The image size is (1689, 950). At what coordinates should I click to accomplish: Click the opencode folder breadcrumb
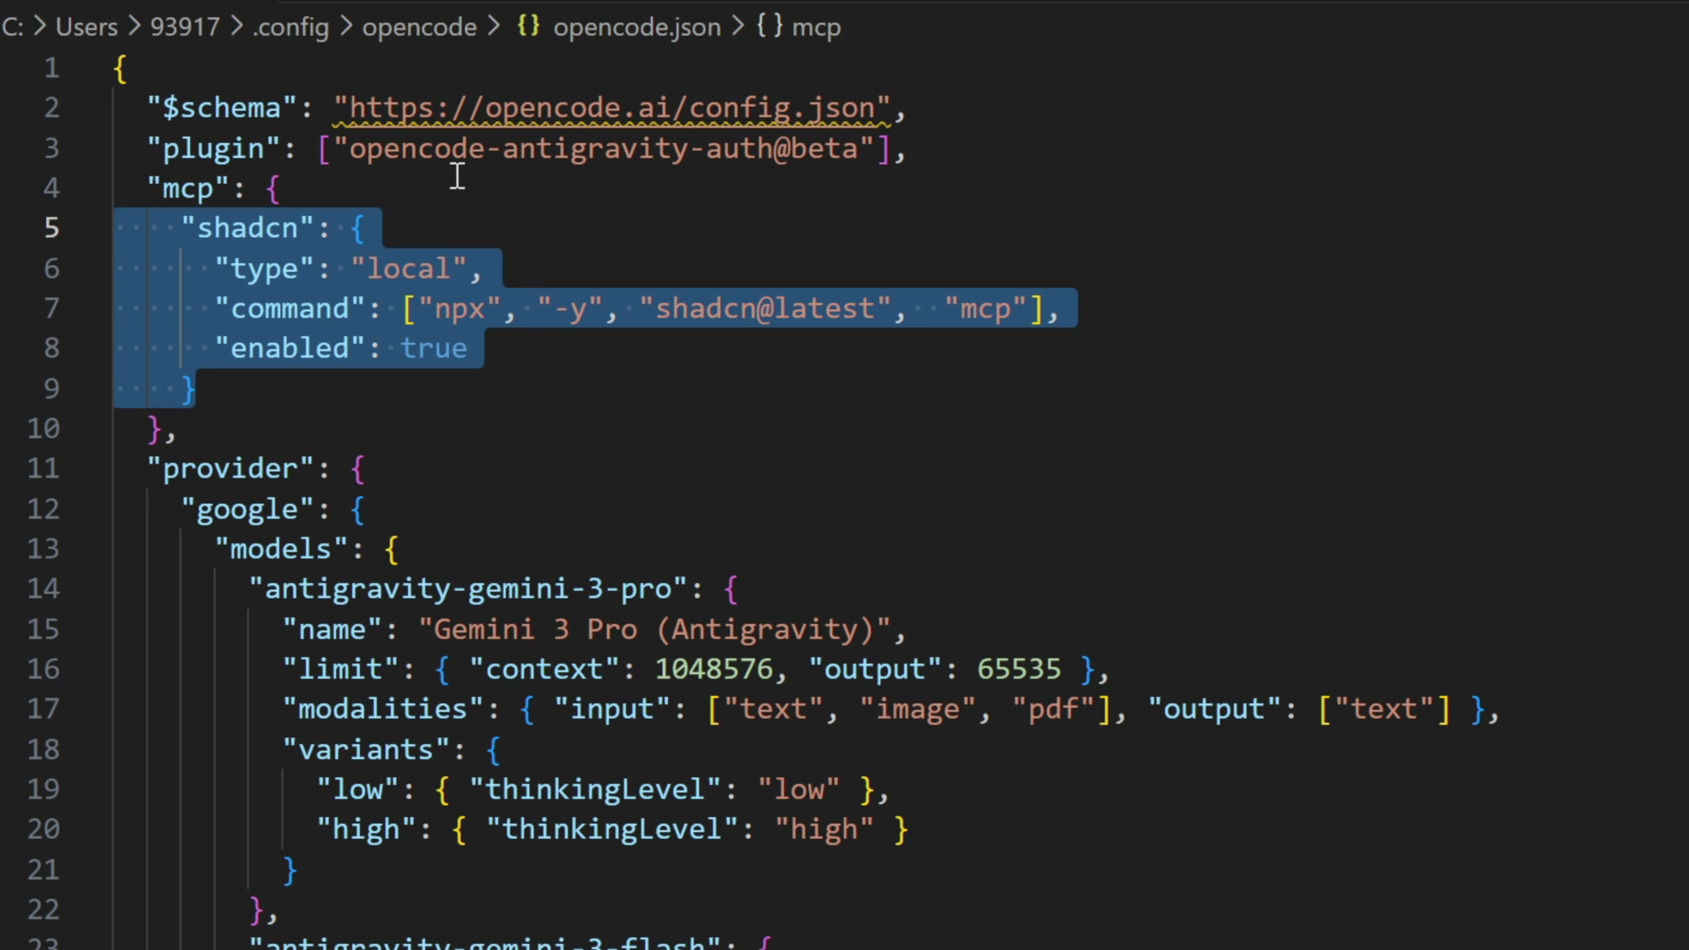[419, 28]
